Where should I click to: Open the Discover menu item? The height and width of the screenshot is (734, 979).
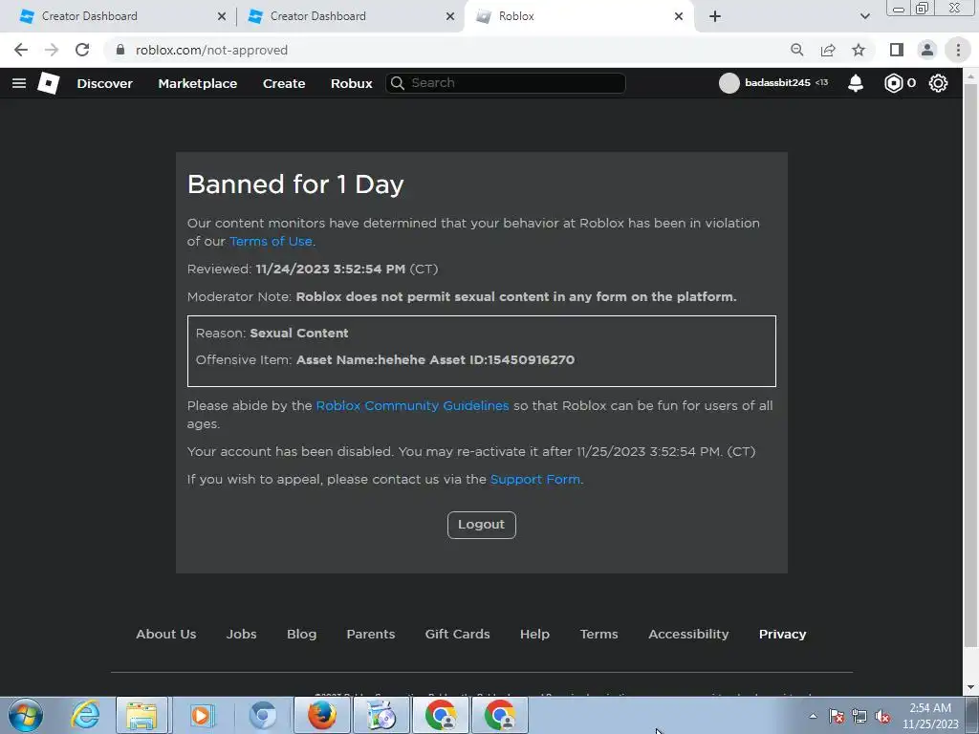coord(105,83)
